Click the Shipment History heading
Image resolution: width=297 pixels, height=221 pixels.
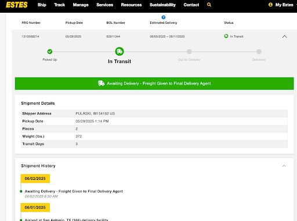pos(38,166)
